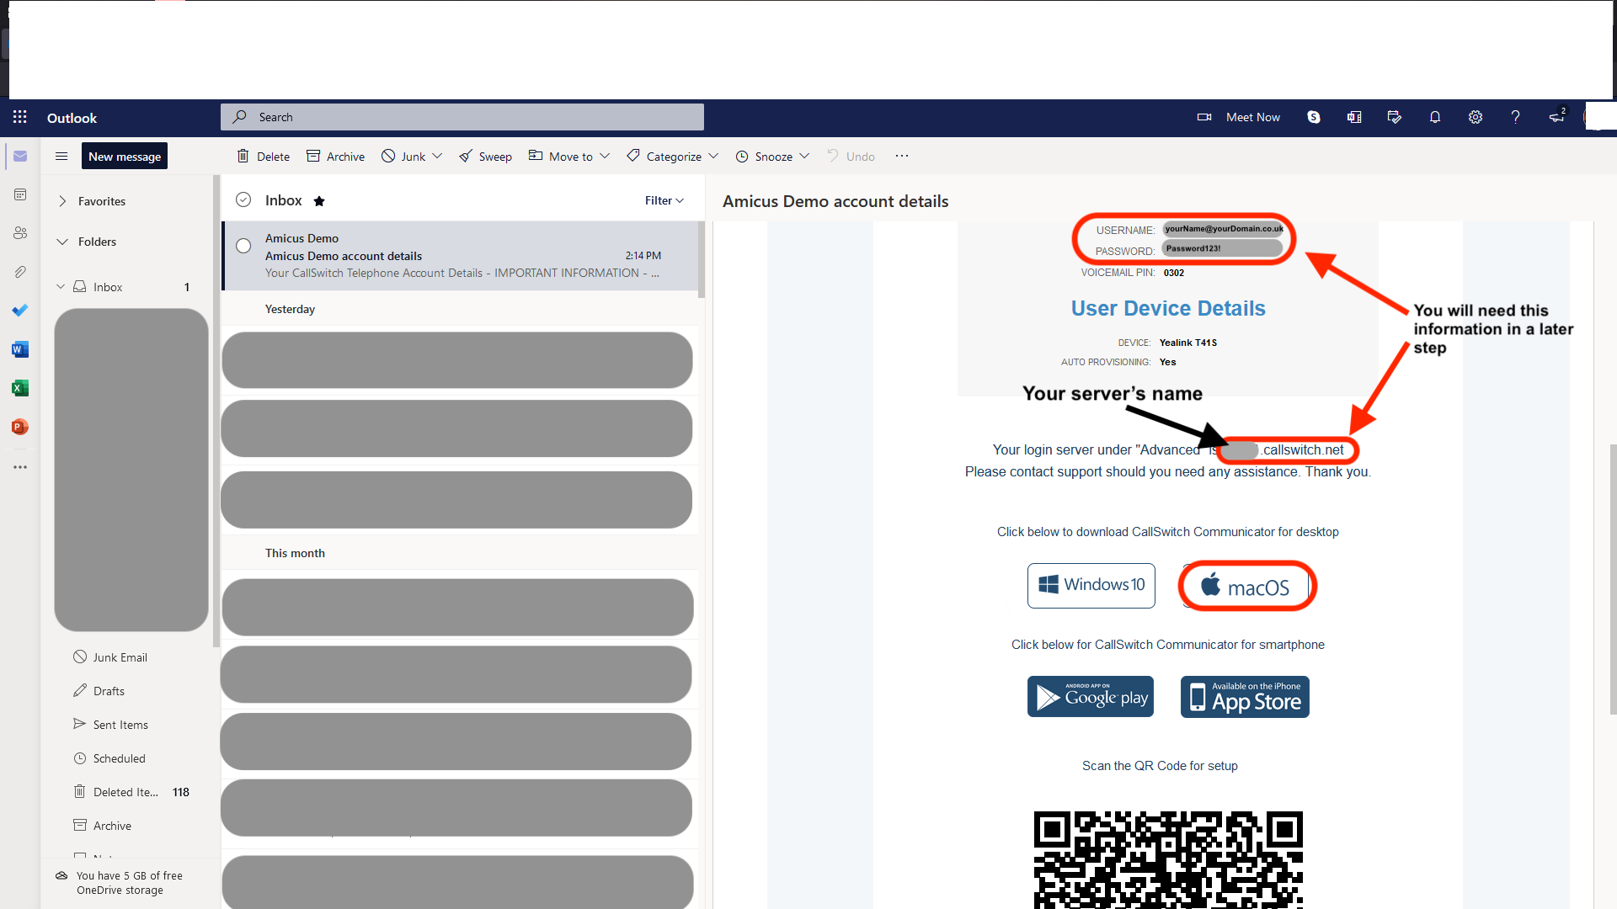
Task: Archive the selected message
Action: pyautogui.click(x=335, y=157)
